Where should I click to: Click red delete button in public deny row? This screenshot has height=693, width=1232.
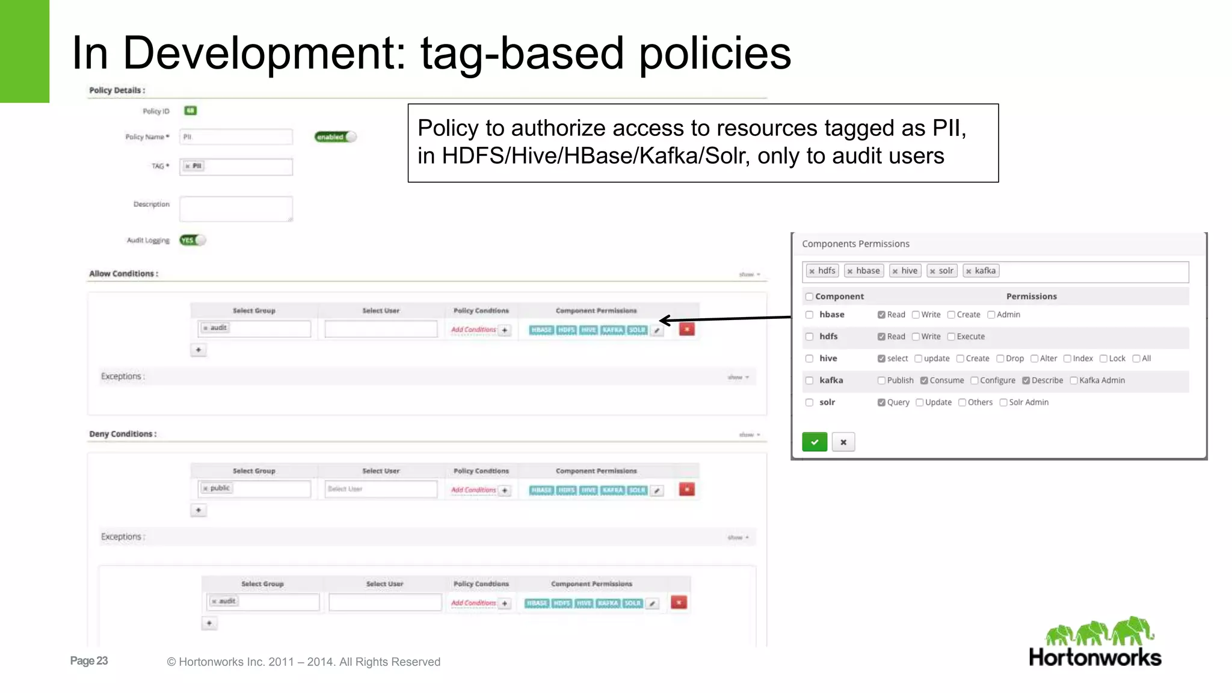pos(686,490)
